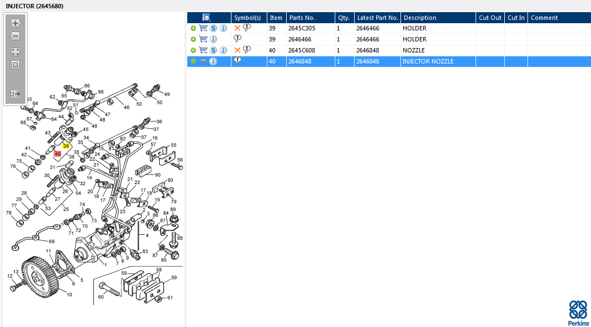Click callout number 60 beside bolt

101,297
